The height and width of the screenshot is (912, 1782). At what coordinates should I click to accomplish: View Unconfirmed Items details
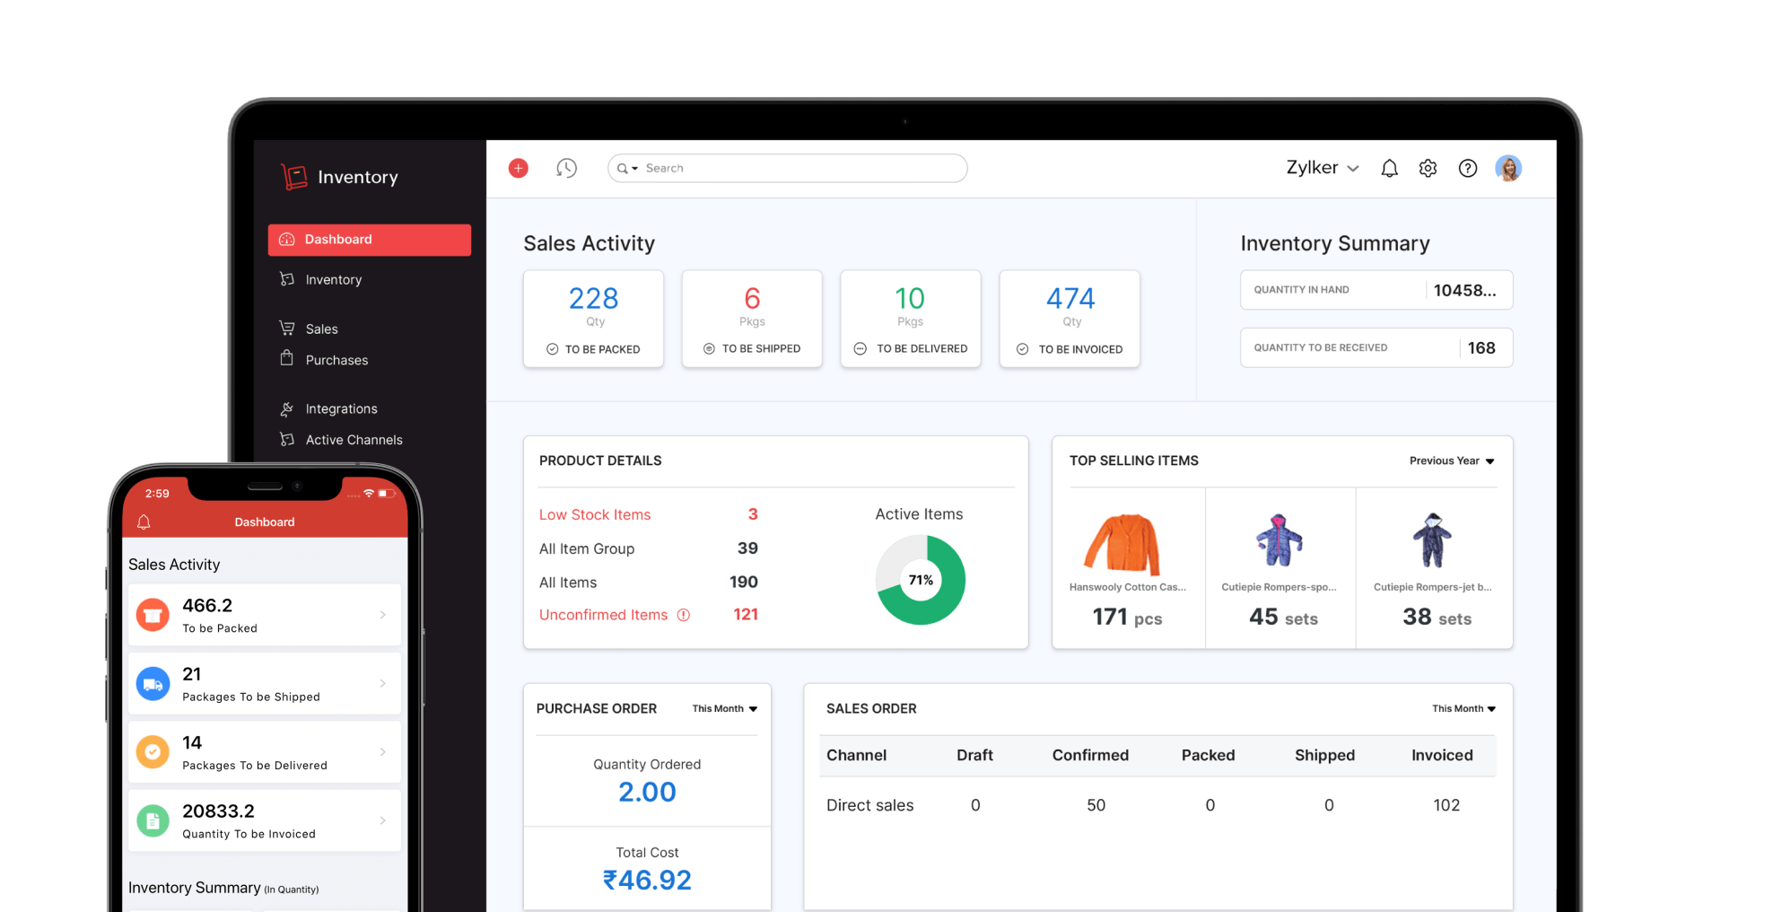[x=603, y=615]
